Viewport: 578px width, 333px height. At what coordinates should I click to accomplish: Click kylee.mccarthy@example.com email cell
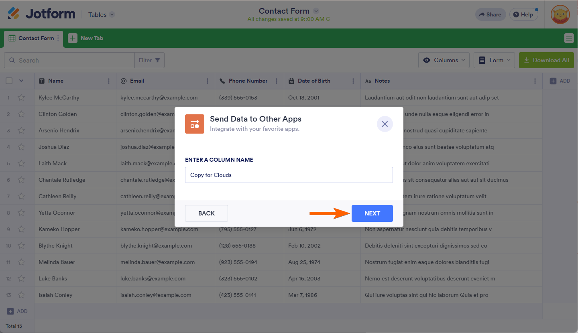pos(166,97)
